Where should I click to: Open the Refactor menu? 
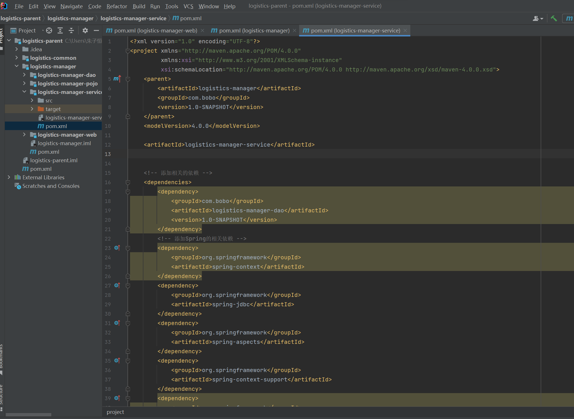tap(117, 6)
